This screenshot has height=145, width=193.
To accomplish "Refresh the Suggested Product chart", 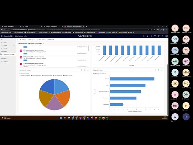I will tap(155, 70).
